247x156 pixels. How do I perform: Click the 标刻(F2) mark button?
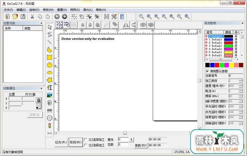[76, 142]
